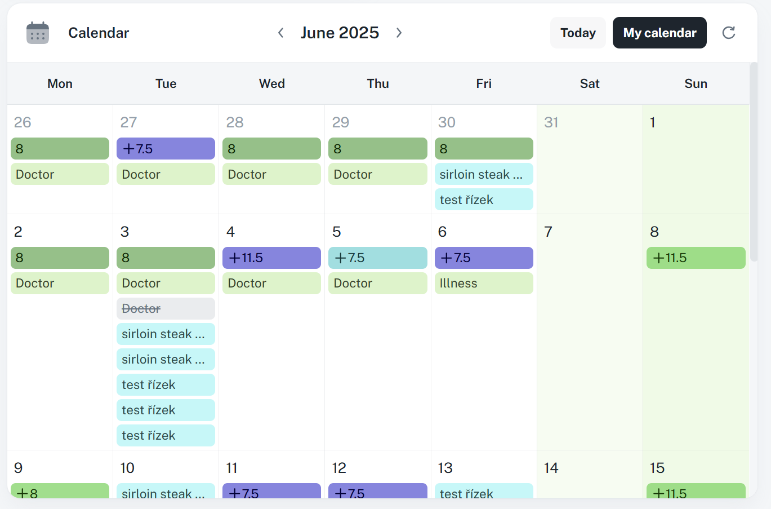Screen dimensions: 771x509
Task: Open the crossed-out Doctor event on June 3
Action: (166, 309)
